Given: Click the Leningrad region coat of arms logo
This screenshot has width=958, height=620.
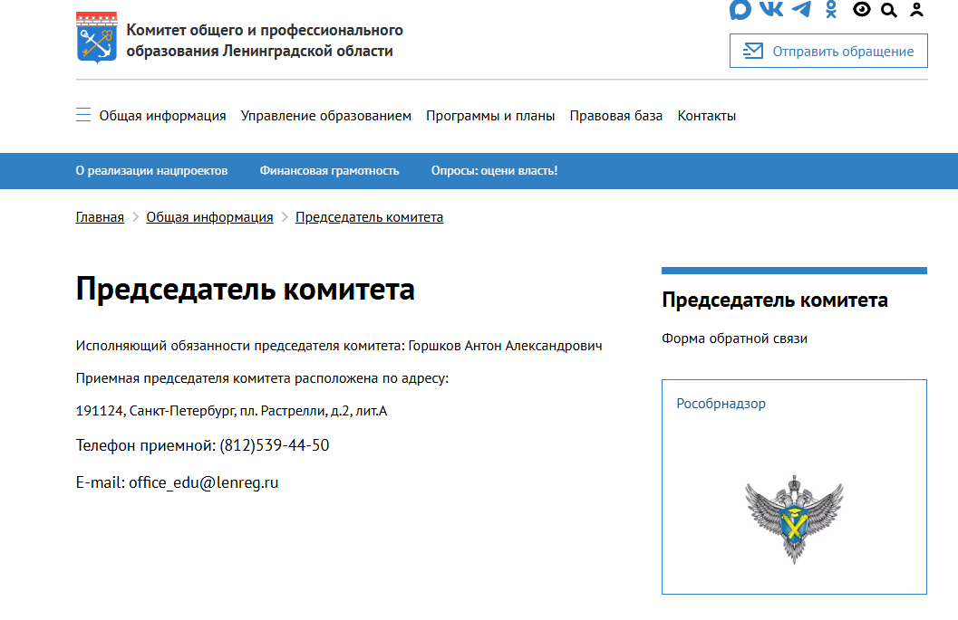Looking at the screenshot, I should [97, 38].
